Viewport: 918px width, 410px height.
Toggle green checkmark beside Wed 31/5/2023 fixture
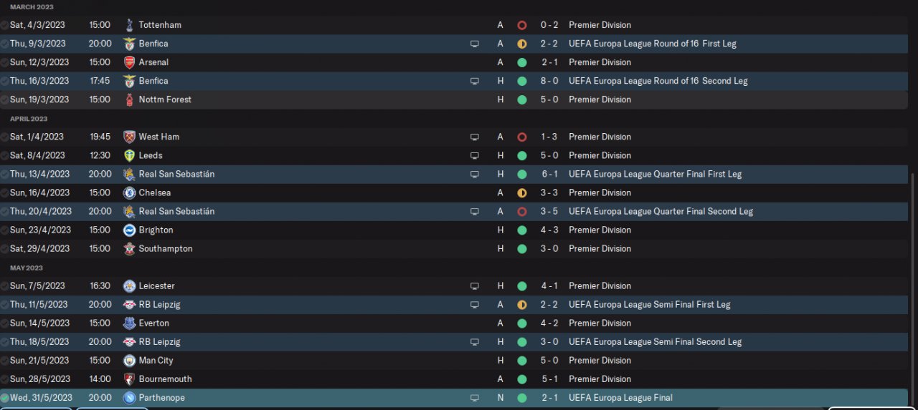5,398
